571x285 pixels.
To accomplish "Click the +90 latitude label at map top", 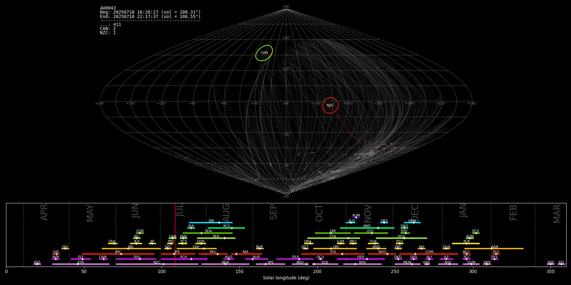I will pos(286,7).
